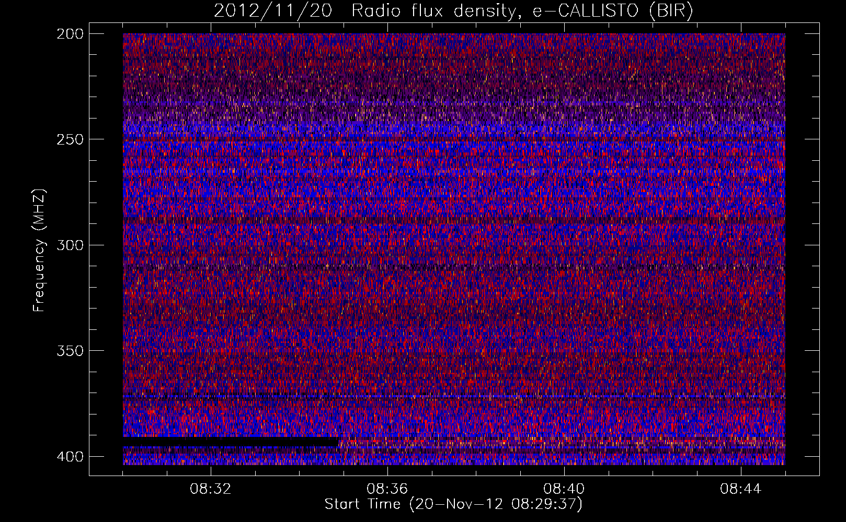846x522 pixels.
Task: Click the black data gap band near 395 MHz
Action: click(231, 442)
